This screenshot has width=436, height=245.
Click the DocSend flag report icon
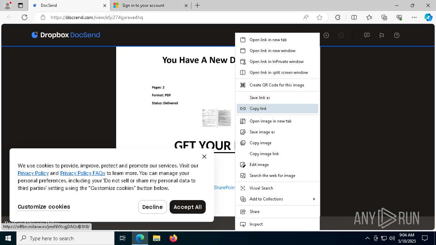tap(382, 35)
